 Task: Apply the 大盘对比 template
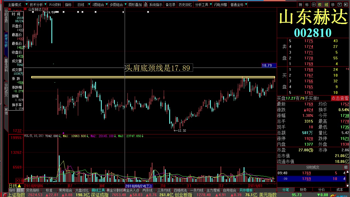pos(82,190)
